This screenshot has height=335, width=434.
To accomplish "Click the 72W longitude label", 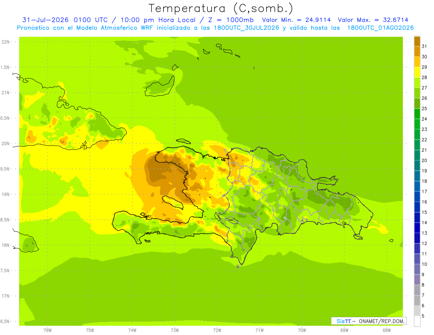I will pos(217,330).
